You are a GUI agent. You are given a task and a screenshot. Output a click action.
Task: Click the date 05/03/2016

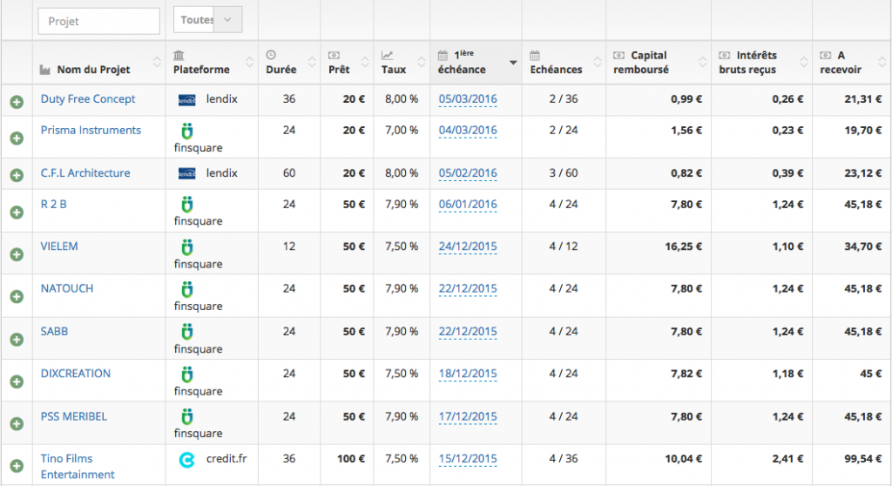(x=468, y=99)
